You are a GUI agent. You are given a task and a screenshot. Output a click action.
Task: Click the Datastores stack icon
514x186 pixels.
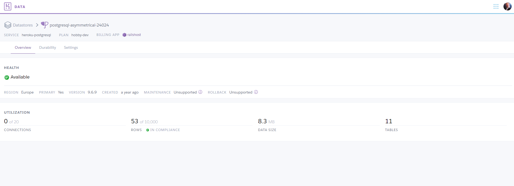click(x=8, y=25)
